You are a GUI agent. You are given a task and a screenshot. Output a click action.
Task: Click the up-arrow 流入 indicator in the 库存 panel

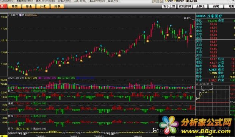pos(22,129)
